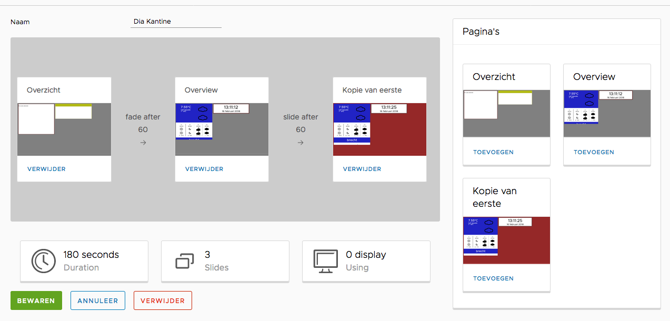Screen dimensions: 670x321
Task: Click the arrow under slide after 60
Action: [301, 143]
